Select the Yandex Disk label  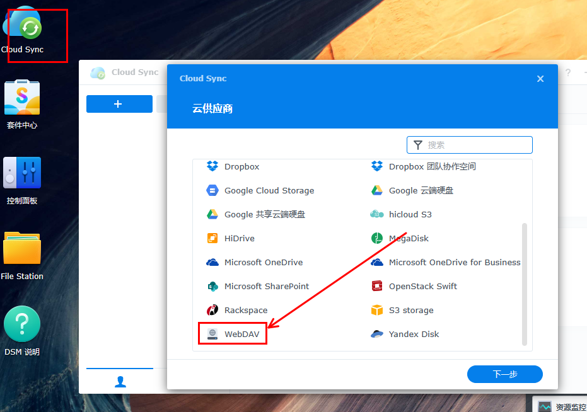click(x=414, y=334)
